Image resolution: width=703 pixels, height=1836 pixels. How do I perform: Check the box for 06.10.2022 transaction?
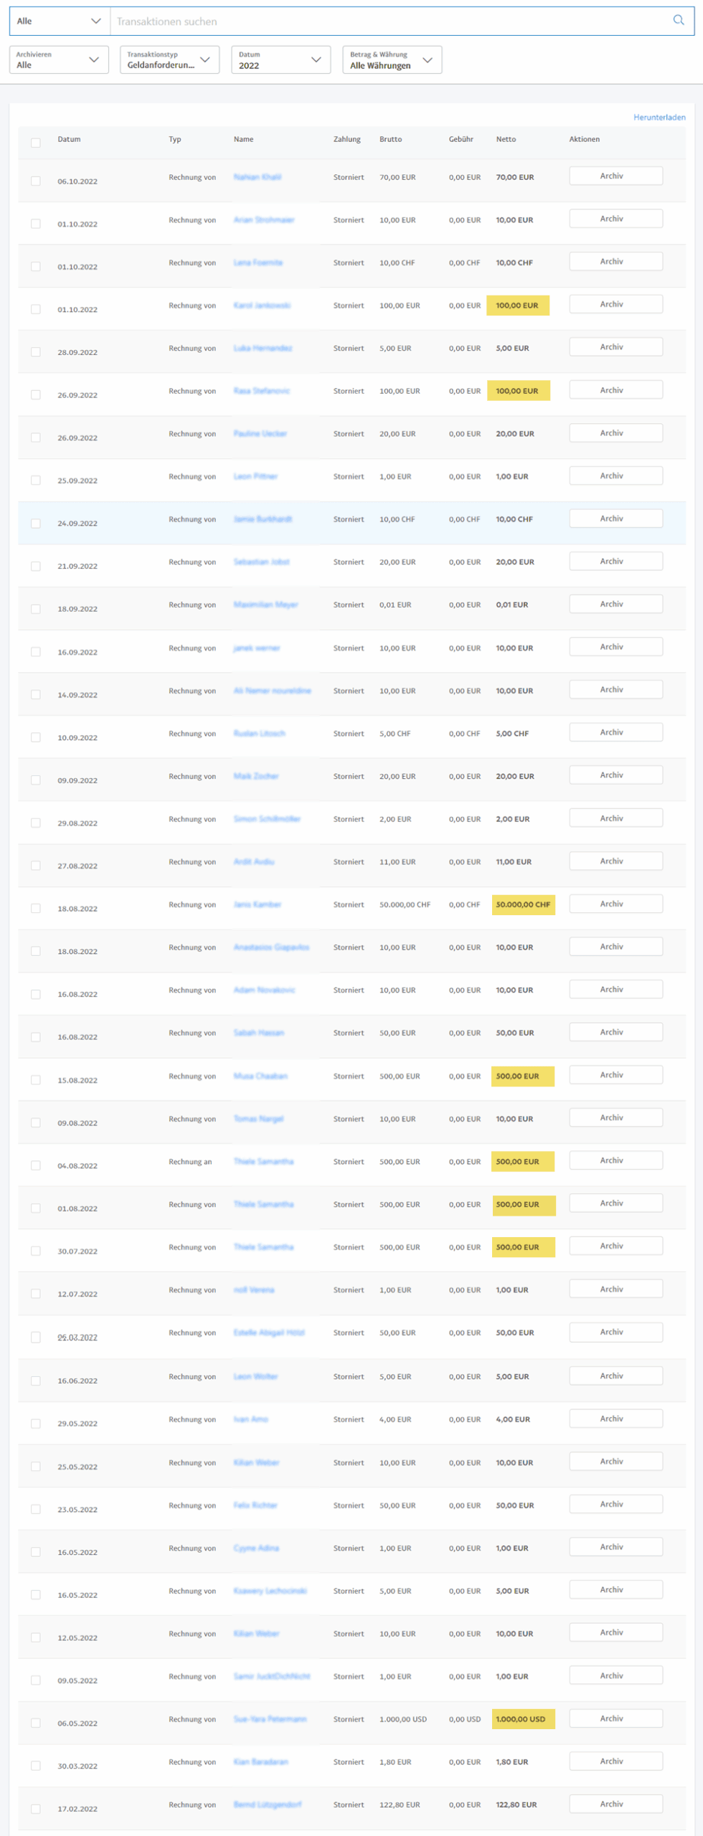coord(36,181)
